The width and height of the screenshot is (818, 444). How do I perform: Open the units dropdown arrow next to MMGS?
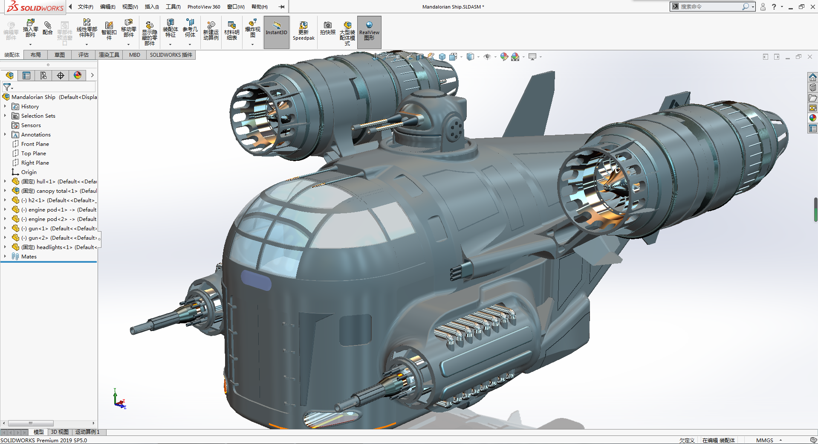pyautogui.click(x=781, y=440)
